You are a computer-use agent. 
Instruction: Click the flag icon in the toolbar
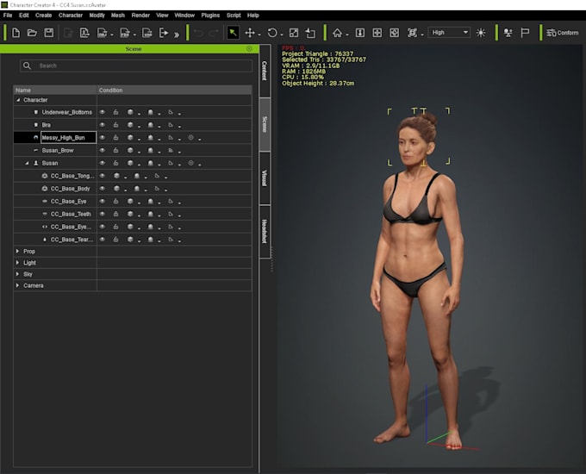525,33
